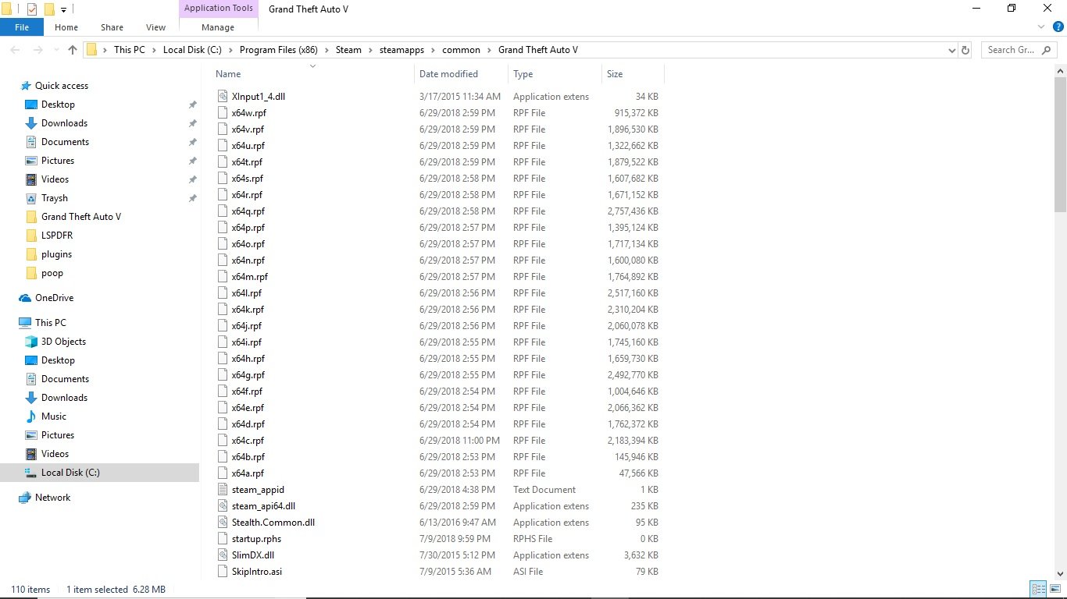Open pinned Videos under Quick access
1067x599 pixels.
[55, 179]
